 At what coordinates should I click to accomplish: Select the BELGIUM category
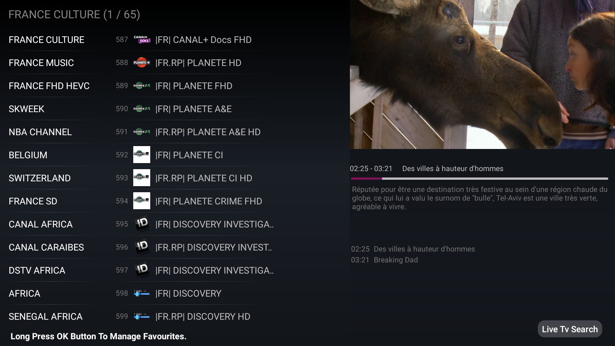pos(28,155)
